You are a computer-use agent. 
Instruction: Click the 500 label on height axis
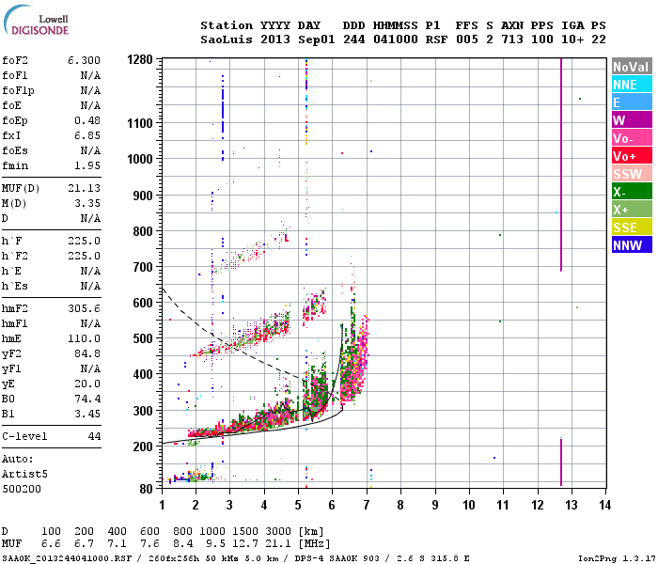point(143,338)
